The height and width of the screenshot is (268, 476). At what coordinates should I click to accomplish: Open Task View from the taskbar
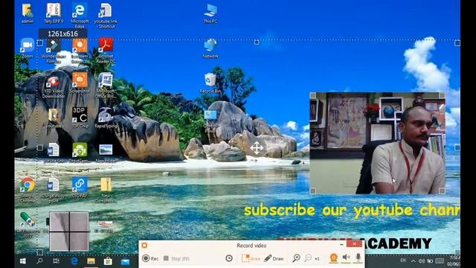(x=57, y=261)
